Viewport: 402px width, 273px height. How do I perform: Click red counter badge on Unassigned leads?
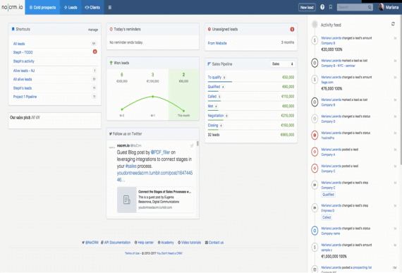point(292,29)
